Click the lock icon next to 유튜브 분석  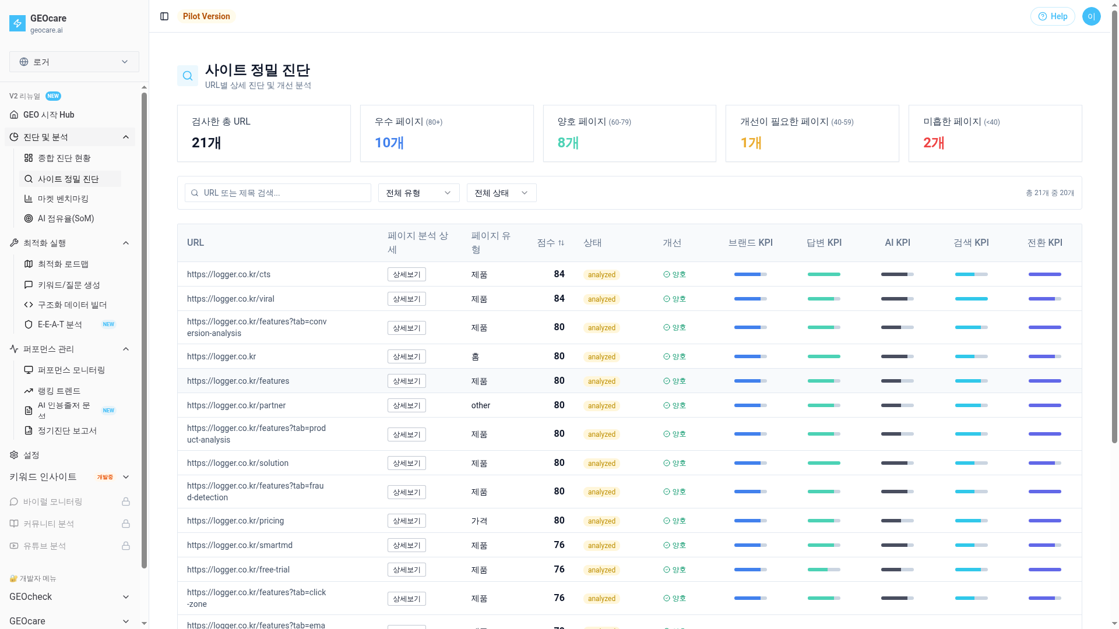coord(126,546)
